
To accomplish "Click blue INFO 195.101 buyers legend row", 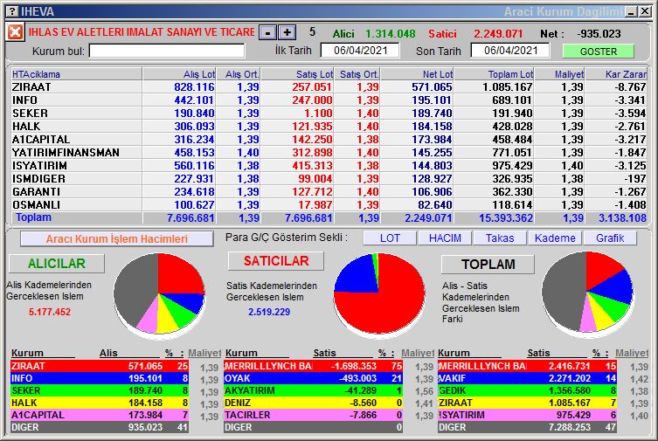I will [x=100, y=378].
